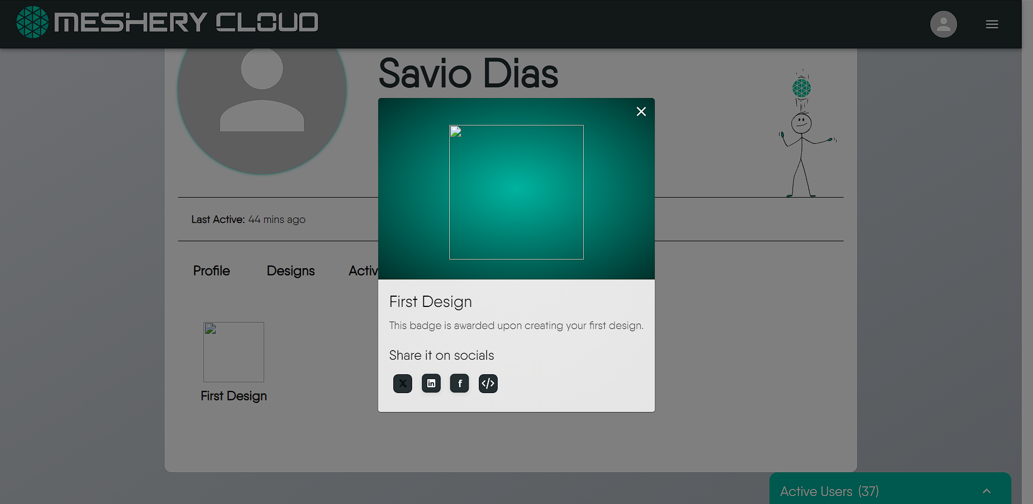Click the small First Design badge thumbnail
The width and height of the screenshot is (1033, 504).
(x=233, y=352)
